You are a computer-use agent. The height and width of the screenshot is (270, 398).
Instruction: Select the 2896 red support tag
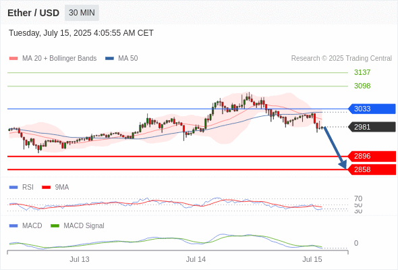point(372,156)
